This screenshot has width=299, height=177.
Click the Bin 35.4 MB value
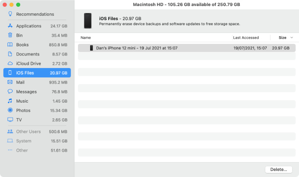[59, 35]
